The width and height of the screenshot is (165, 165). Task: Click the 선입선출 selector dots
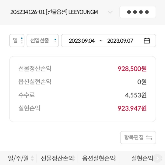[55, 41]
